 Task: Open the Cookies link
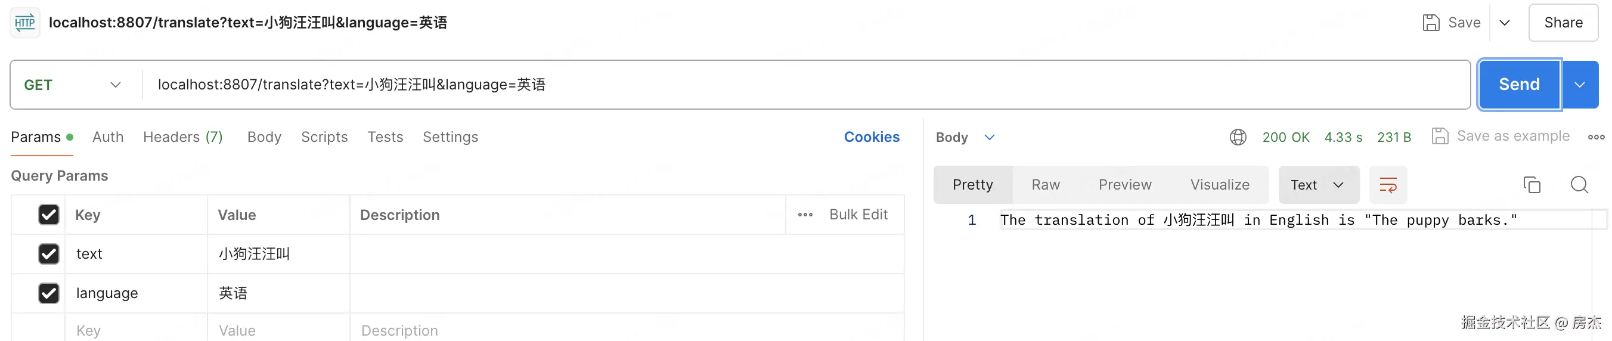871,137
